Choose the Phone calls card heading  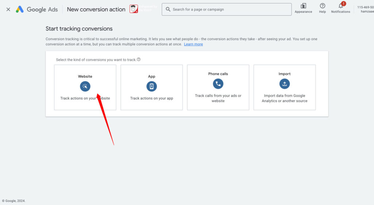[218, 74]
